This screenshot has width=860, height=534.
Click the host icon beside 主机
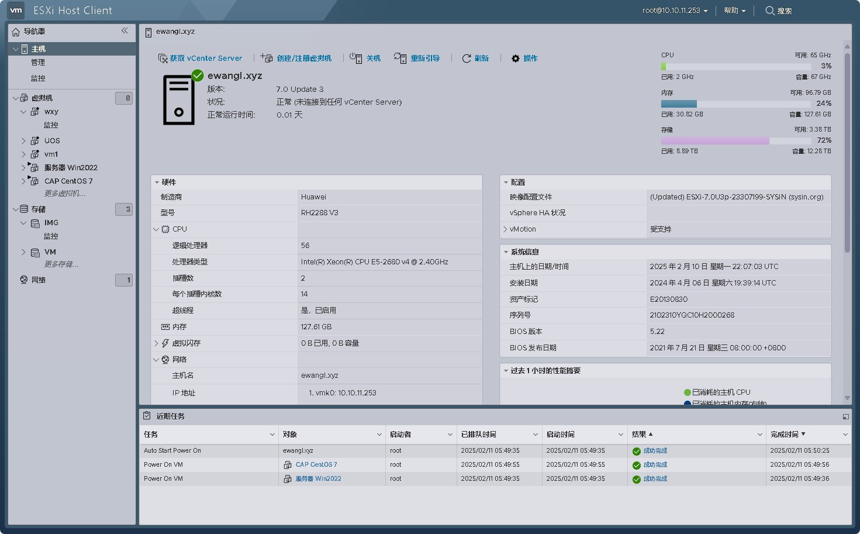[25, 49]
